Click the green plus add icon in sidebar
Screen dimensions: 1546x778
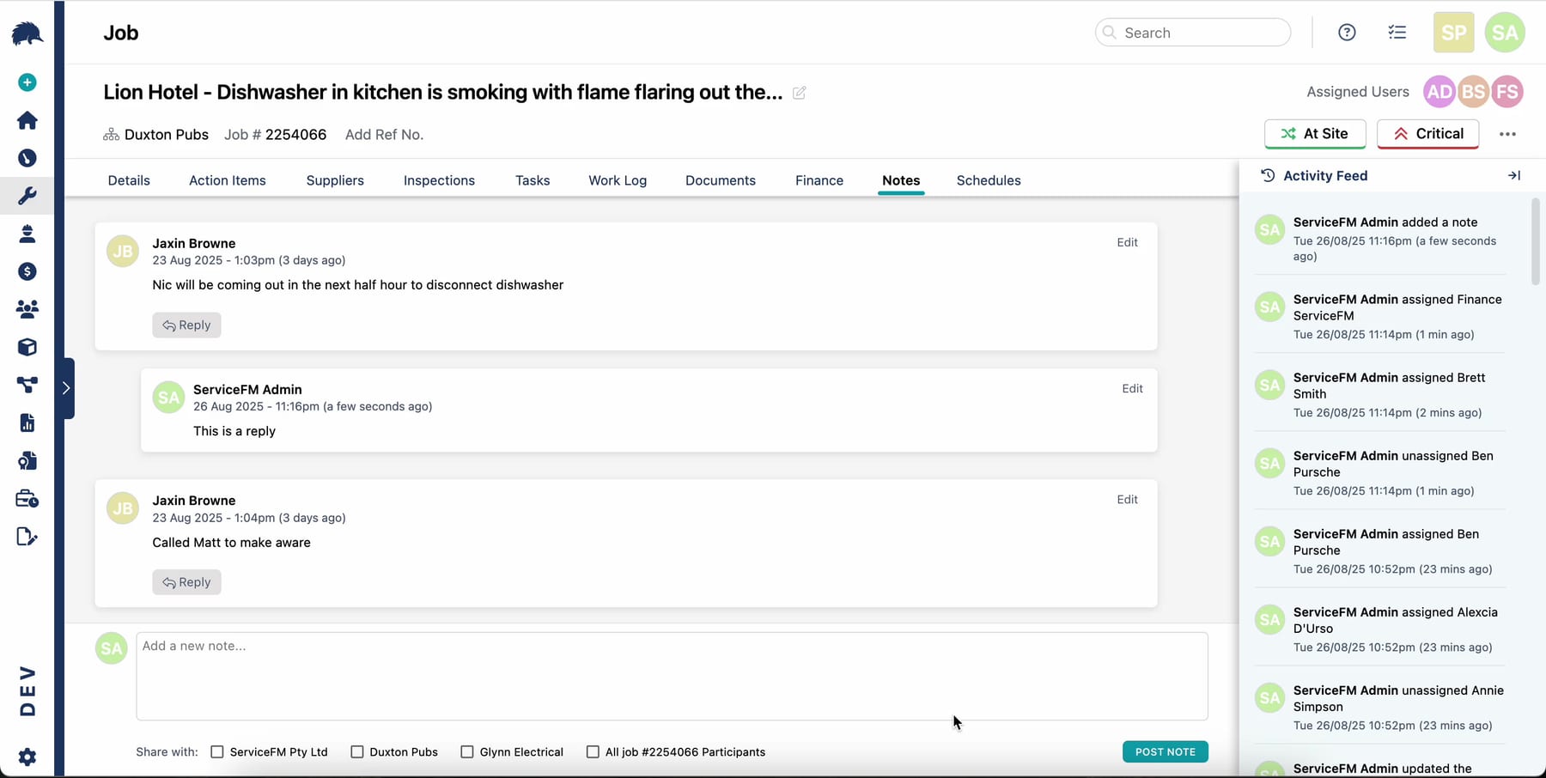tap(27, 82)
